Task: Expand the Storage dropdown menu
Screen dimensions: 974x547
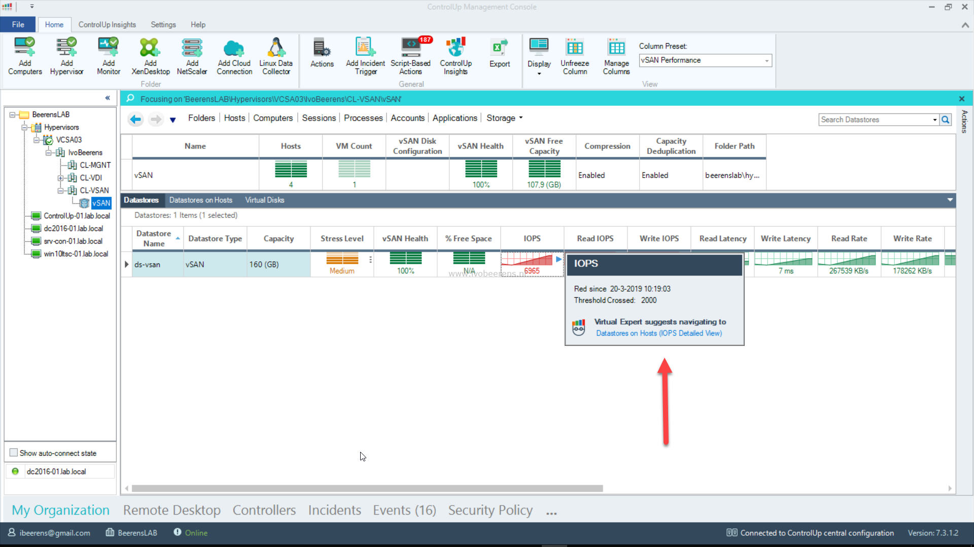Action: (x=505, y=118)
